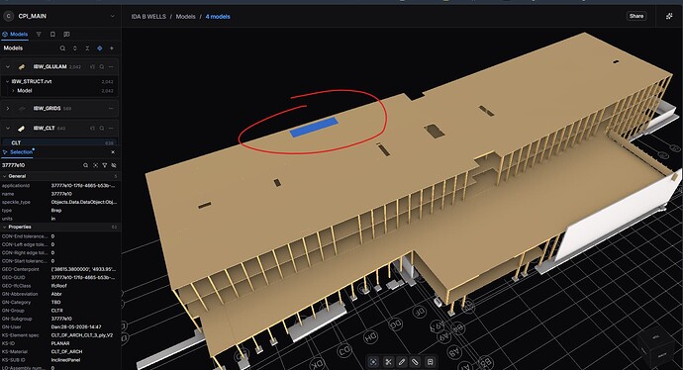Open the filters panel tab icon
Image resolution: width=683 pixels, height=370 pixels.
[39, 34]
